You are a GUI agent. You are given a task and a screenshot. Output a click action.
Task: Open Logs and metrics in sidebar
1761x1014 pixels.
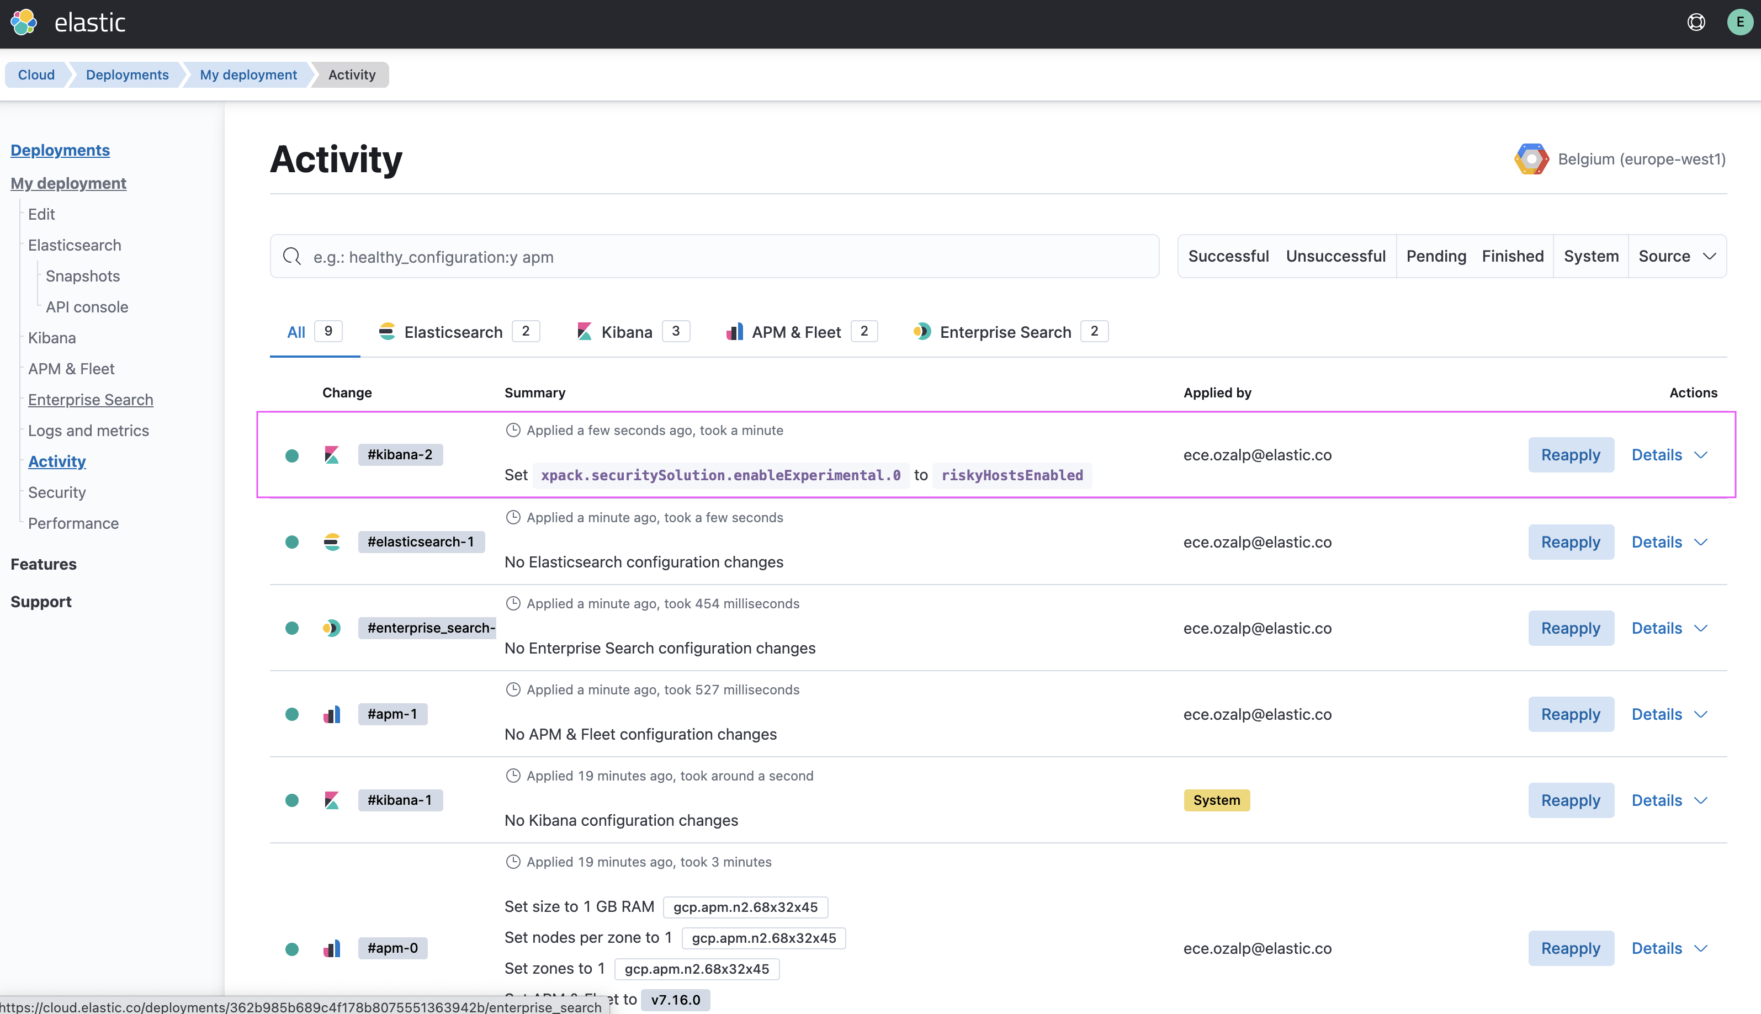click(x=88, y=431)
